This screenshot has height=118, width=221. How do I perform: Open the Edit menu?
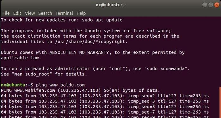[x=17, y=13]
